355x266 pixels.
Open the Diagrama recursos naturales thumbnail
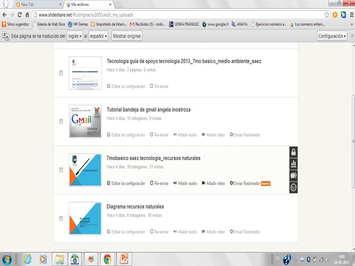coord(85,218)
